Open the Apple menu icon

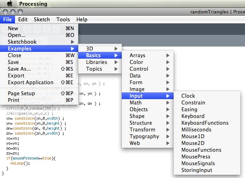coord(10,4)
